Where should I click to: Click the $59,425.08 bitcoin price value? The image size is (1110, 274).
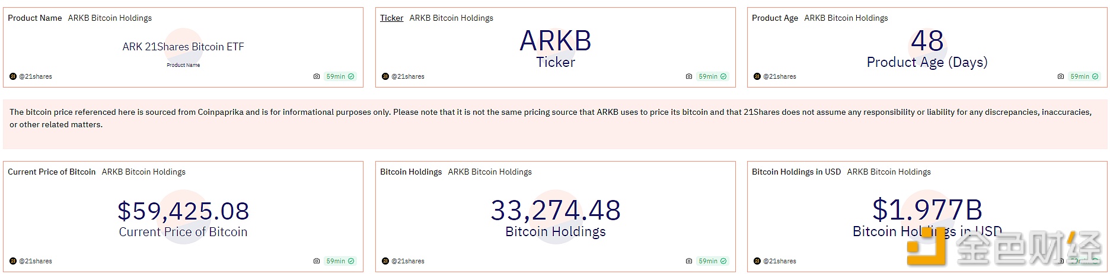click(x=183, y=211)
